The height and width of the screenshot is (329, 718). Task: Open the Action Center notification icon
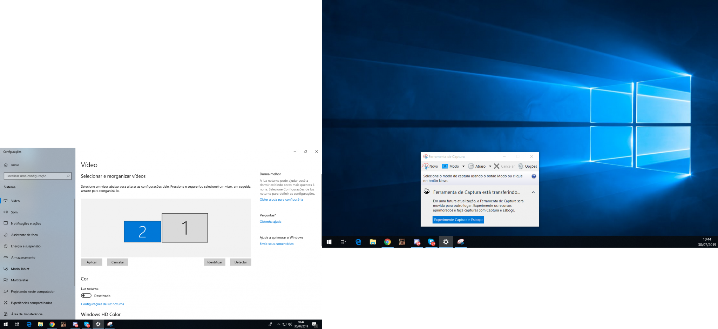[315, 324]
